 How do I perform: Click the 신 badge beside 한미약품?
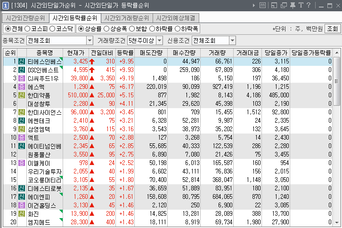point(21,95)
